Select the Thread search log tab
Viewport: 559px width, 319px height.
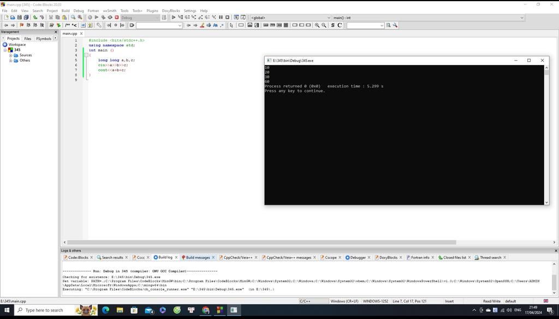pyautogui.click(x=490, y=257)
